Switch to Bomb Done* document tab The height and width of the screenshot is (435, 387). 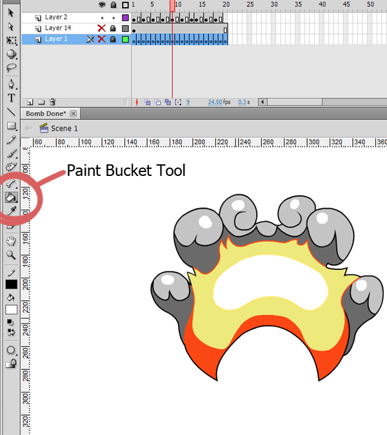click(x=46, y=113)
